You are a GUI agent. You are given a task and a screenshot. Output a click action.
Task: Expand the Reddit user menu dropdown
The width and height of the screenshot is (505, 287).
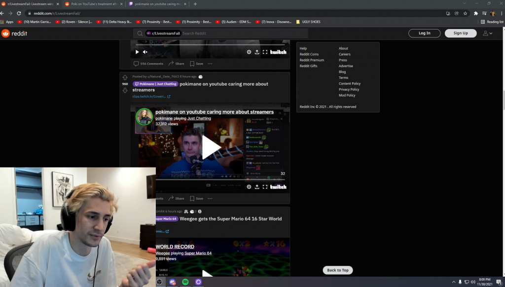pos(488,33)
